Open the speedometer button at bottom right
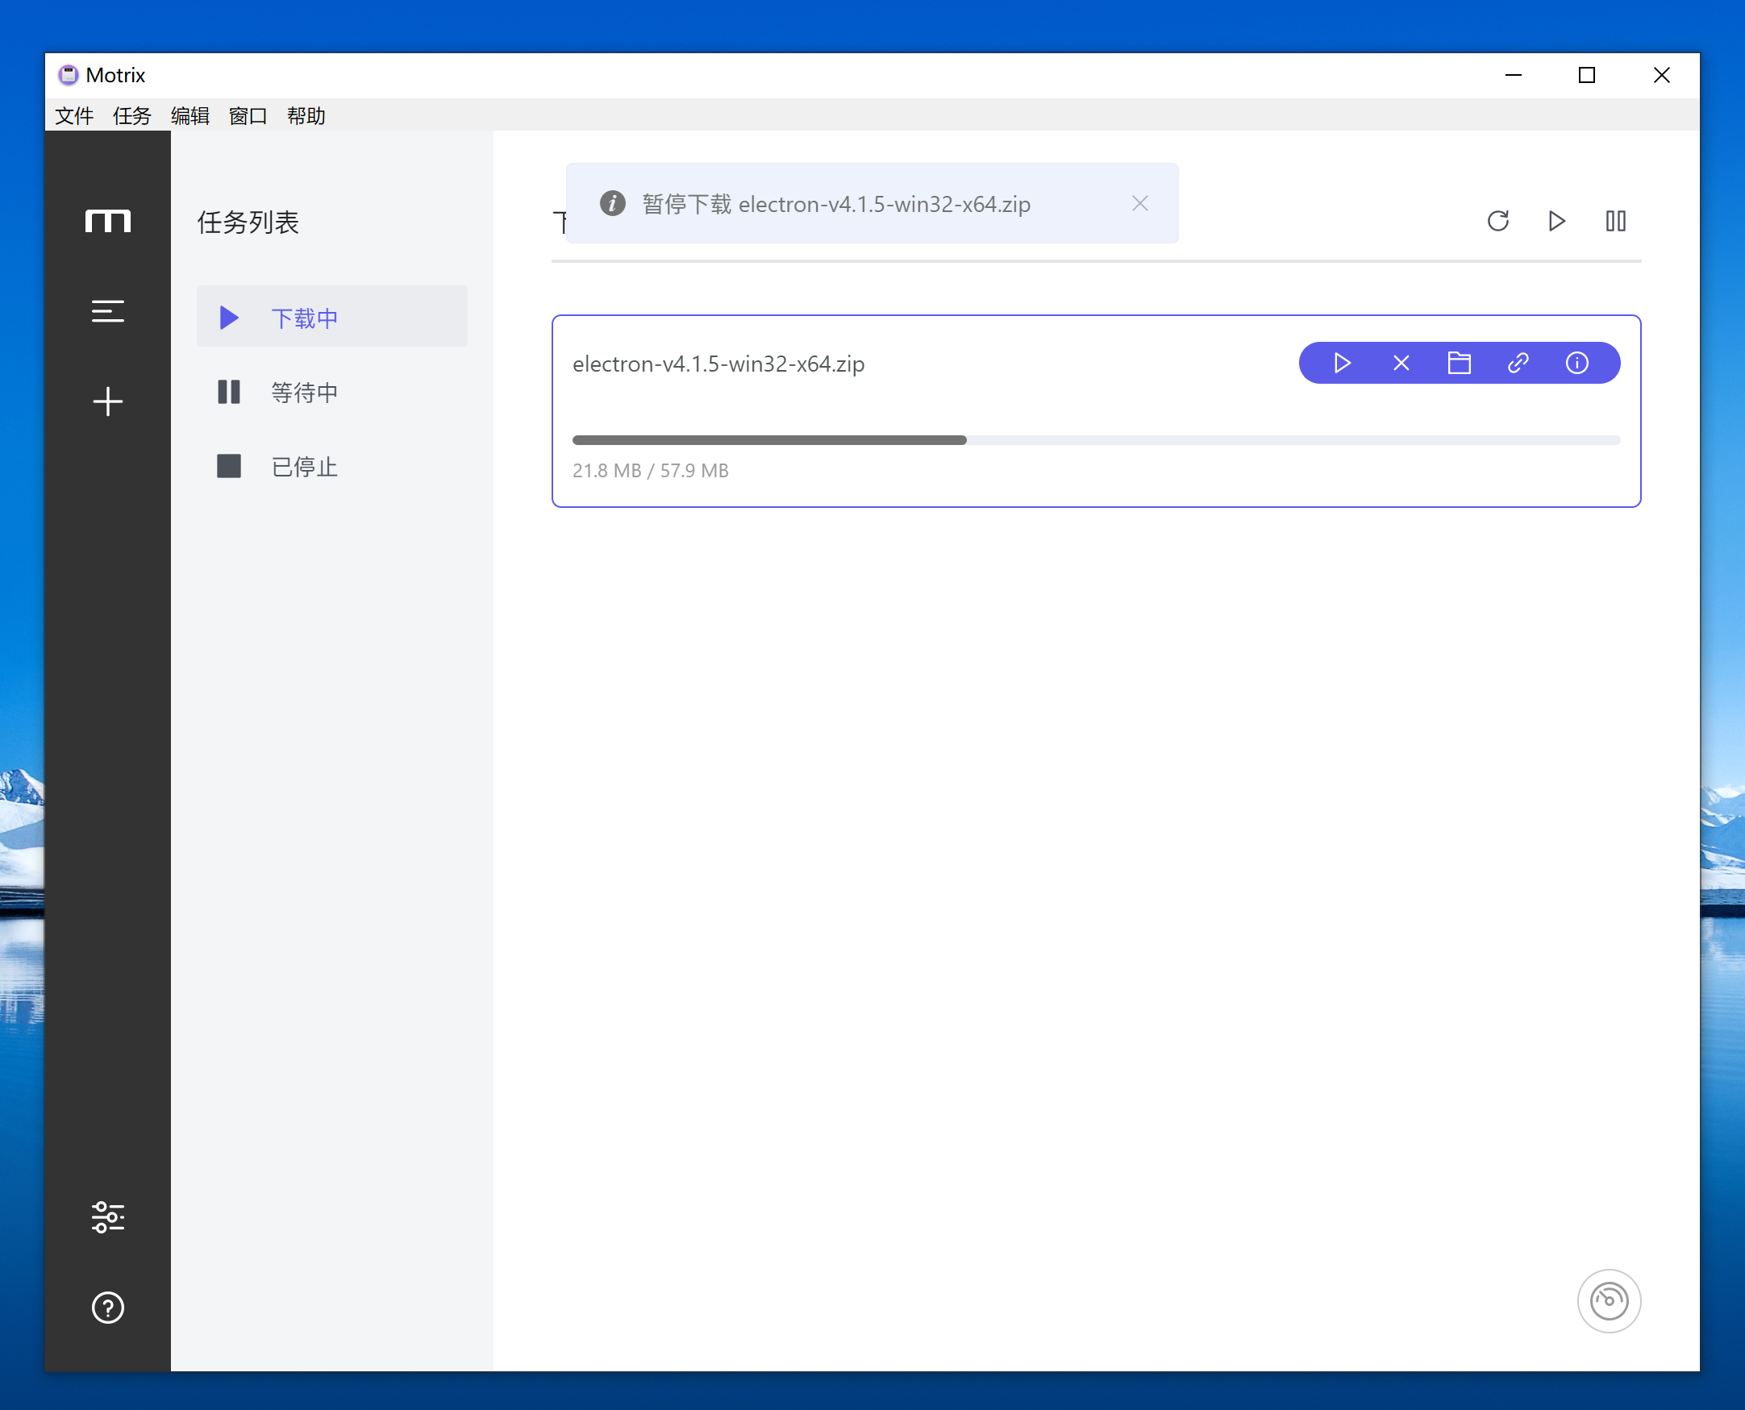1745x1410 pixels. pyautogui.click(x=1609, y=1300)
